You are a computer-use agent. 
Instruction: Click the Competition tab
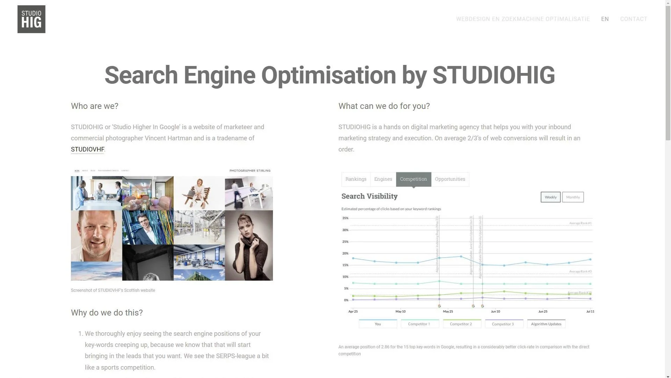click(413, 179)
